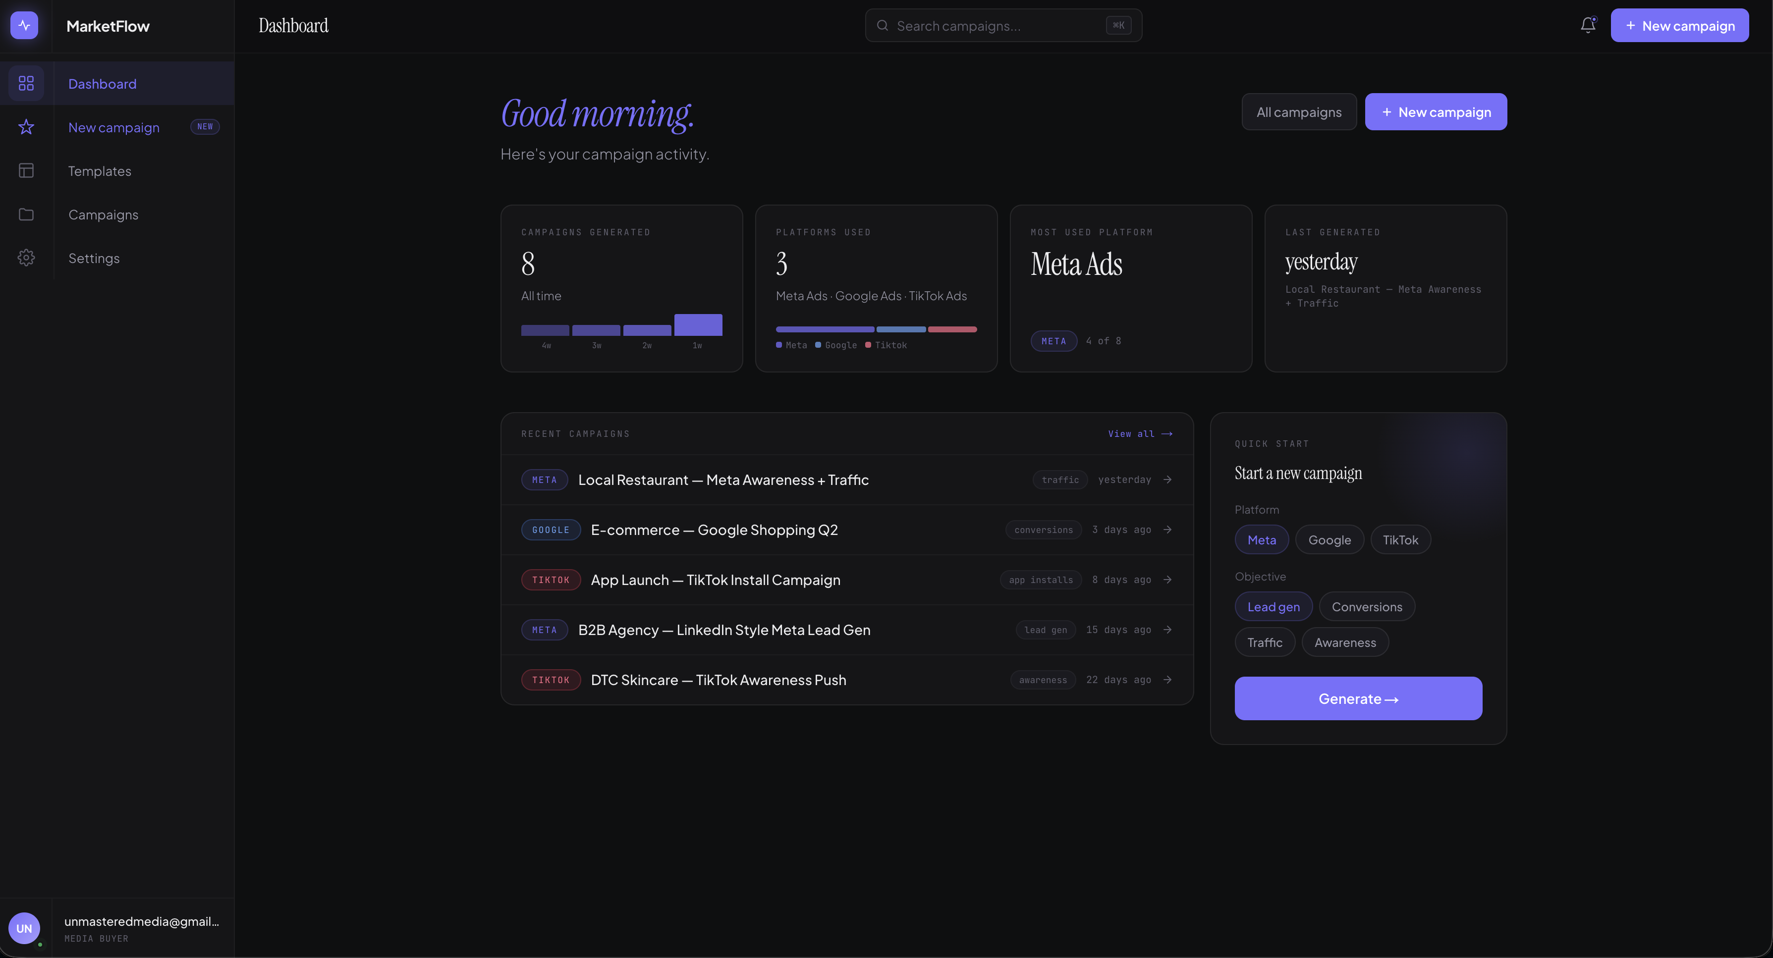Select TikTok as the platform

(1401, 539)
